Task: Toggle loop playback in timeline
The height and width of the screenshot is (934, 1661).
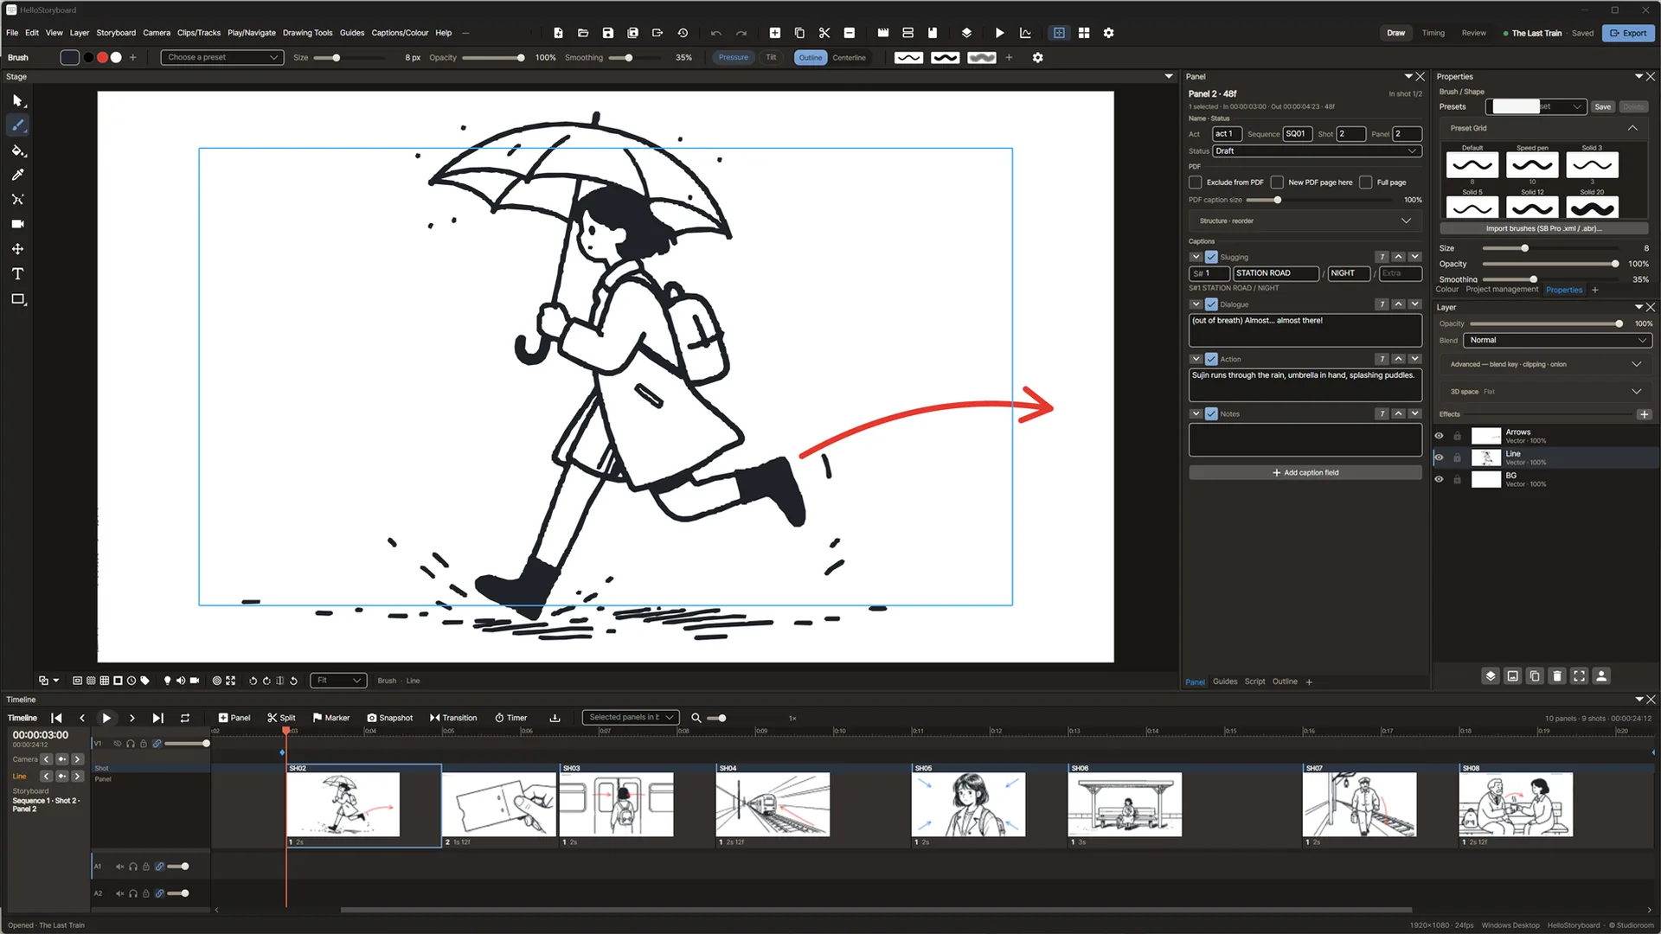Action: [184, 718]
